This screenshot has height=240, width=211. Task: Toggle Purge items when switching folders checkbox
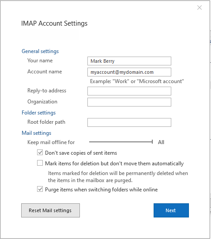tap(40, 189)
